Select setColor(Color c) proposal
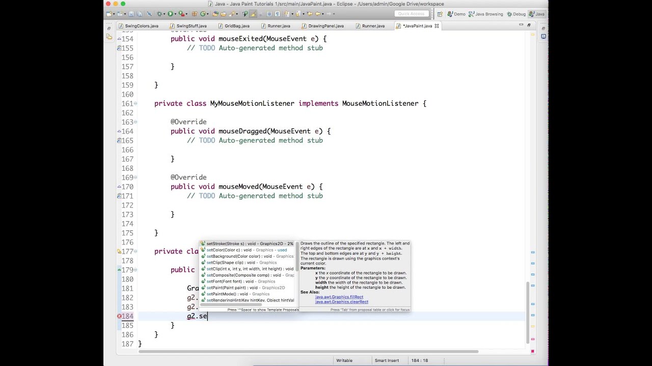This screenshot has width=652, height=366. tap(247, 250)
